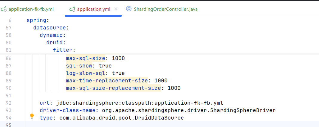Viewport: 319px width, 127px height.
Task: Jump to the sticky datasource: breadcrumb line
Action: point(51,28)
